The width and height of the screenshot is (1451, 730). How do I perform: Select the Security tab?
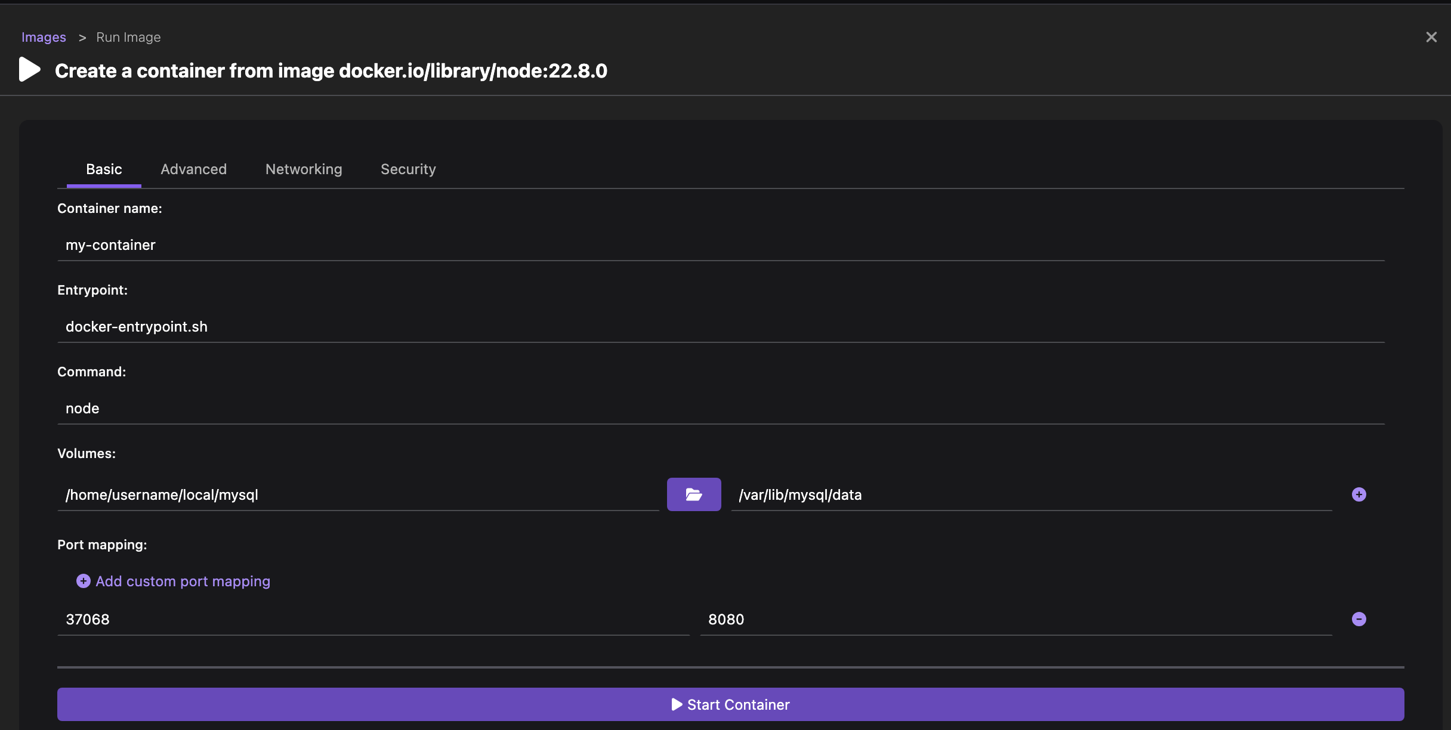point(408,169)
